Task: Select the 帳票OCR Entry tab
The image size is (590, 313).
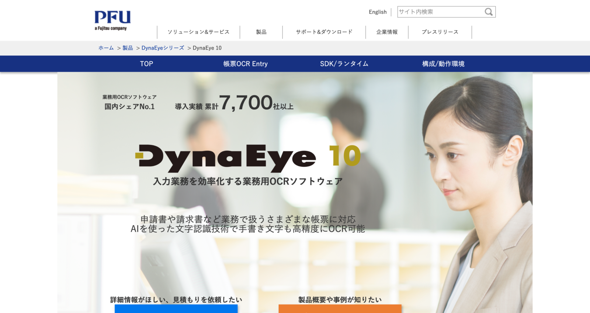Action: click(x=246, y=64)
